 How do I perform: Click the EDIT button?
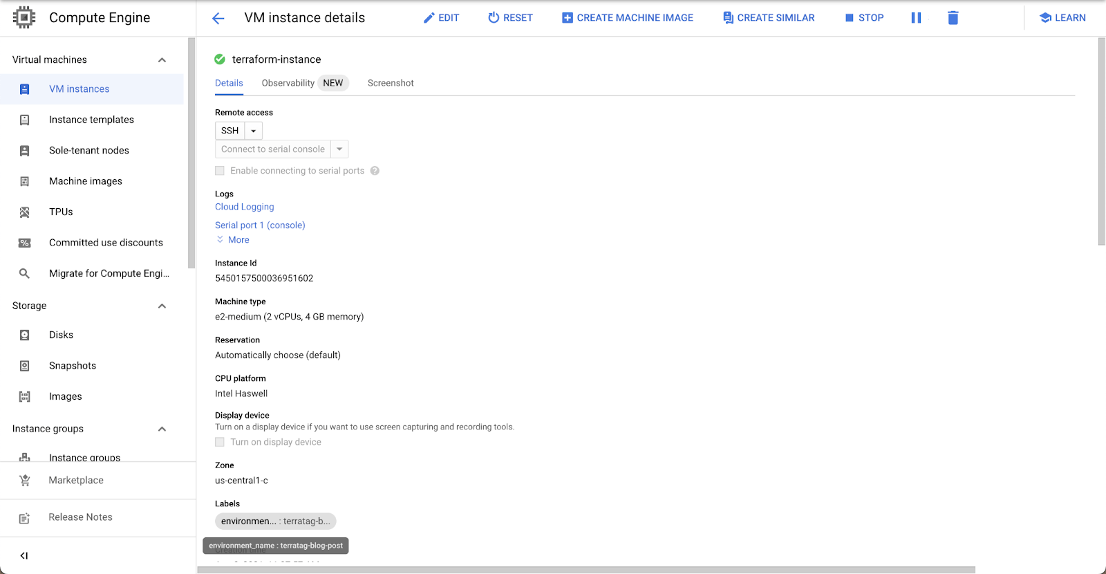441,18
